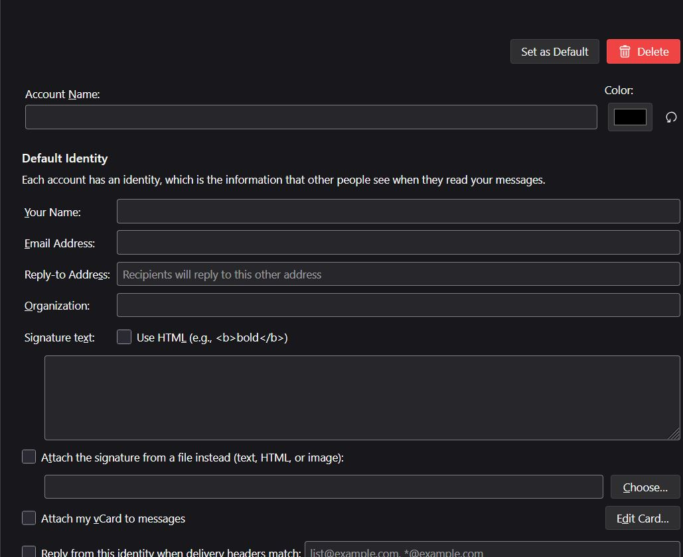Enable Use HTML for signature text
This screenshot has height=557, width=683.
pos(124,338)
